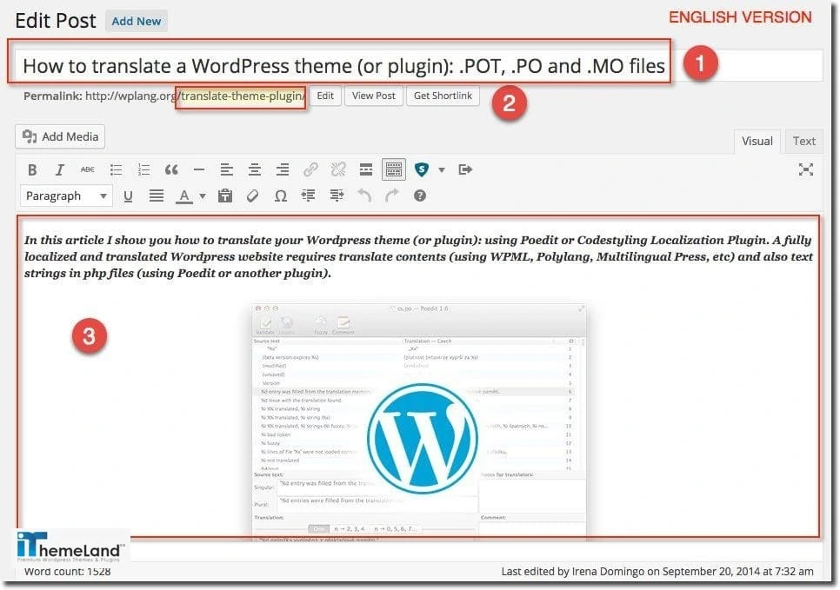Insert a numbered list
The image size is (840, 590).
click(x=143, y=169)
